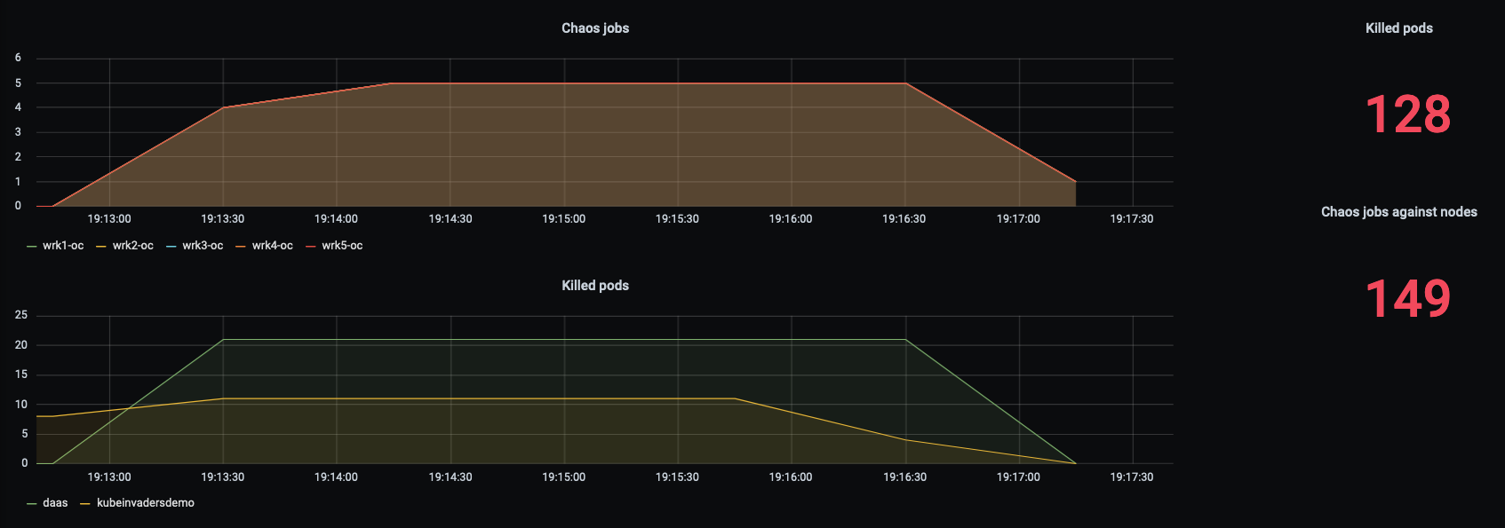Click y-axis value 20 on Killed pods
Viewport: 1505px width, 528px height.
pyautogui.click(x=21, y=345)
